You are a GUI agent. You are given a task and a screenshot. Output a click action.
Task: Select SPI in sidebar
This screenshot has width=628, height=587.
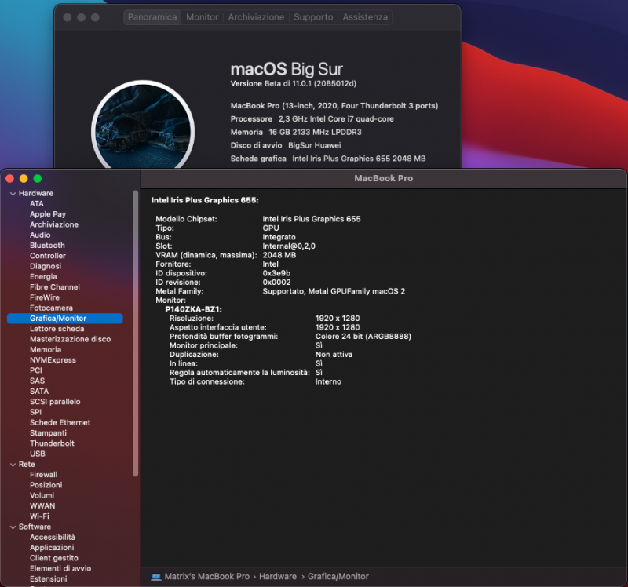coord(35,412)
